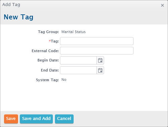Screen dimensions: 168x127
Task: Click into the Begin Date field
Action: [x=78, y=60]
